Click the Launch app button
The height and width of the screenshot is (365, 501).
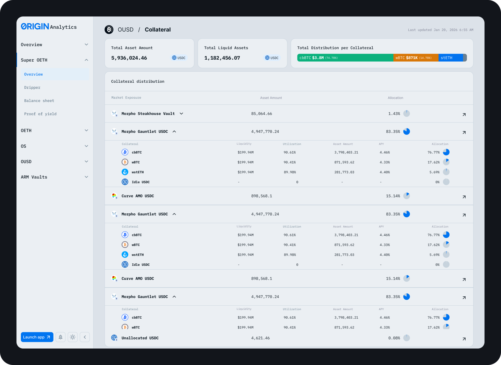[x=37, y=337]
